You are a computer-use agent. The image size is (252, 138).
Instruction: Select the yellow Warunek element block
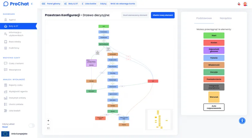(x=214, y=97)
